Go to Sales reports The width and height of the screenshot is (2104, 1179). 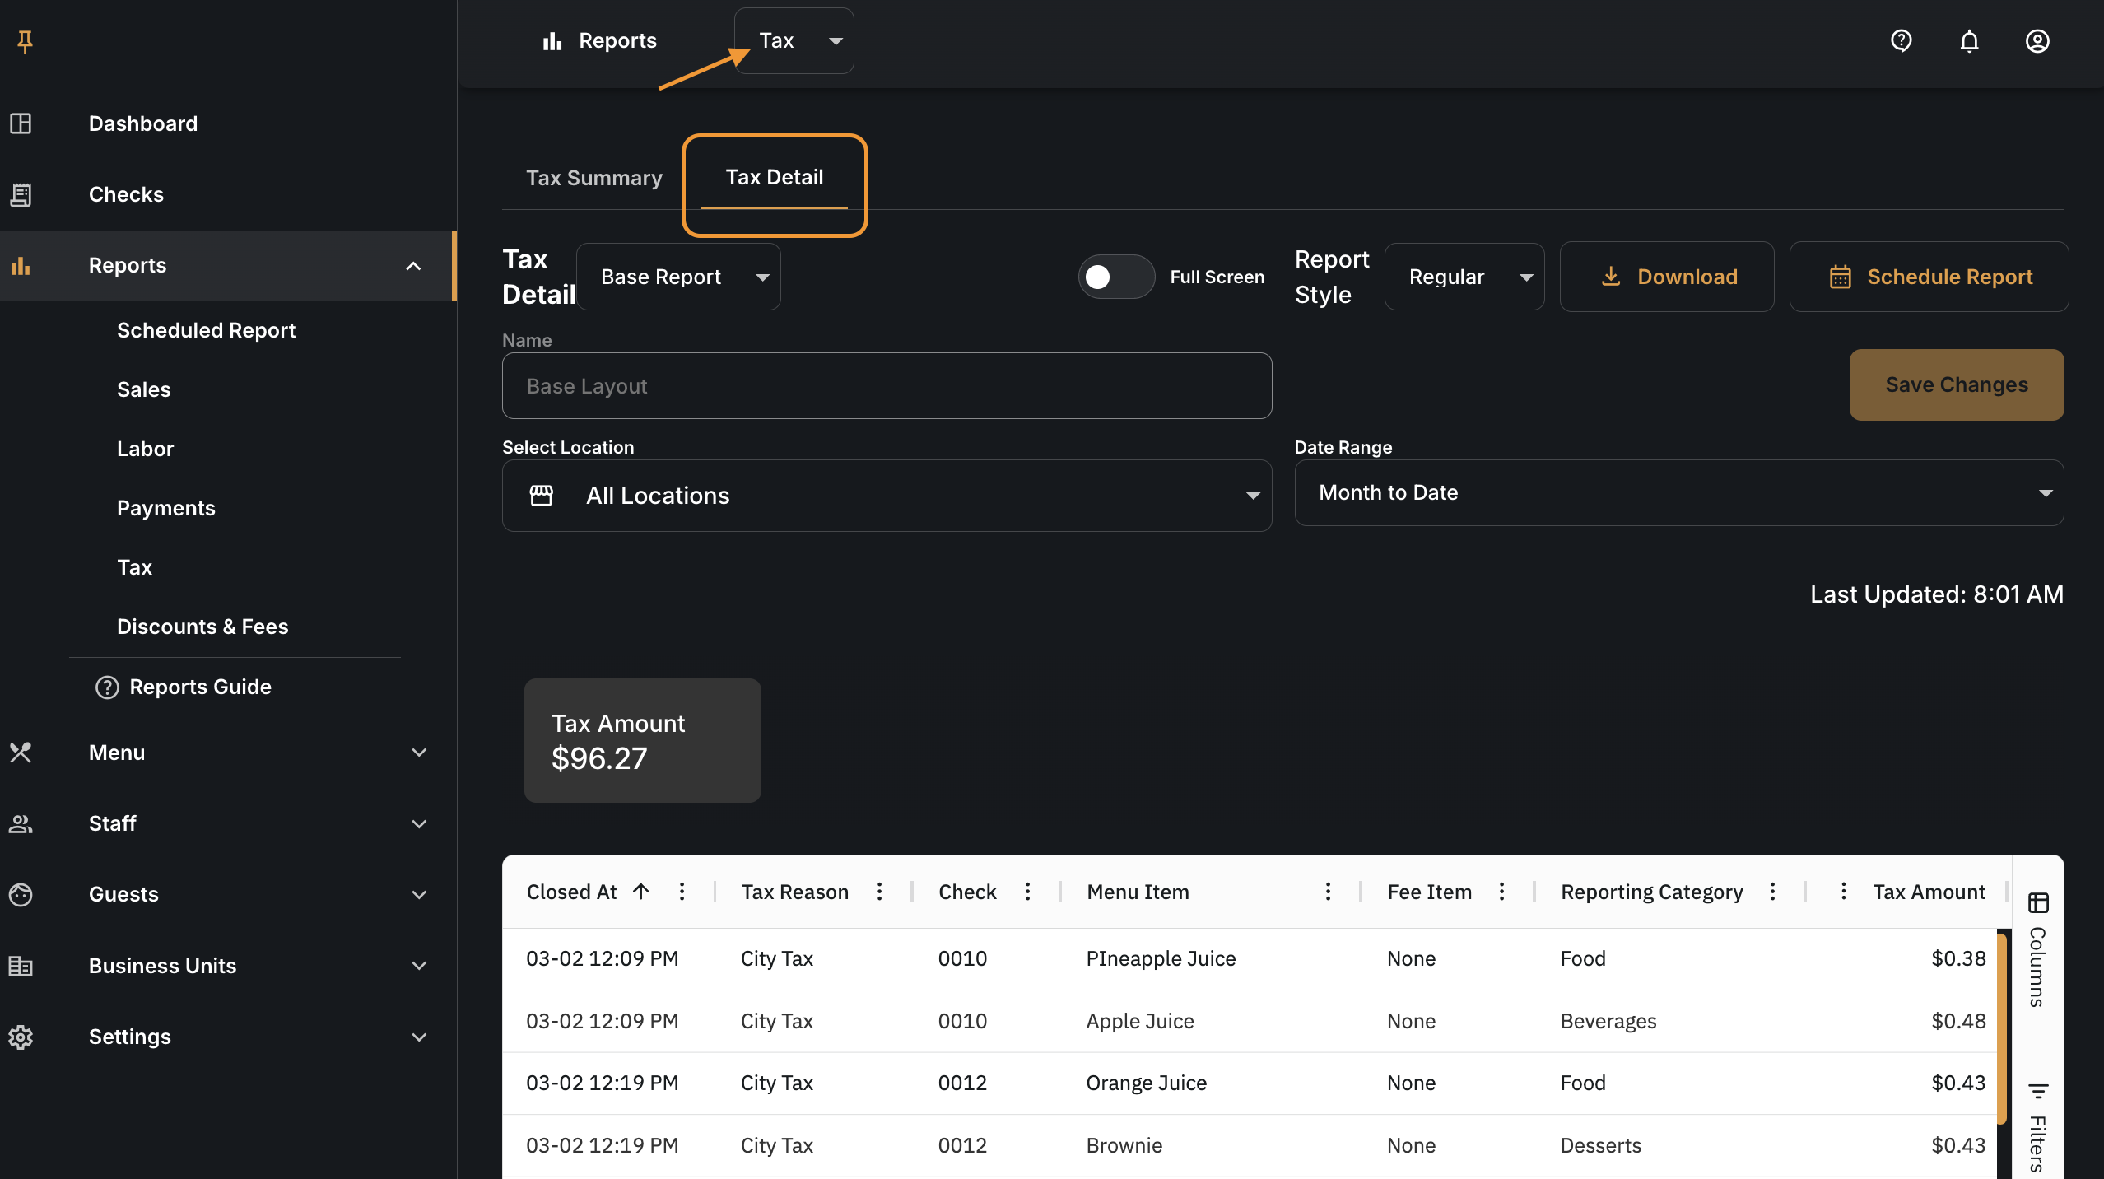pos(143,389)
